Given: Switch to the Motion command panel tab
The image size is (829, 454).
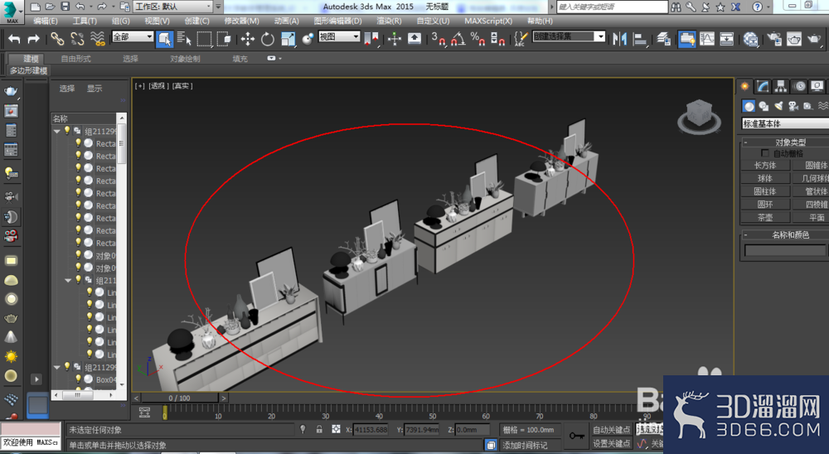Looking at the screenshot, I should click(x=799, y=86).
